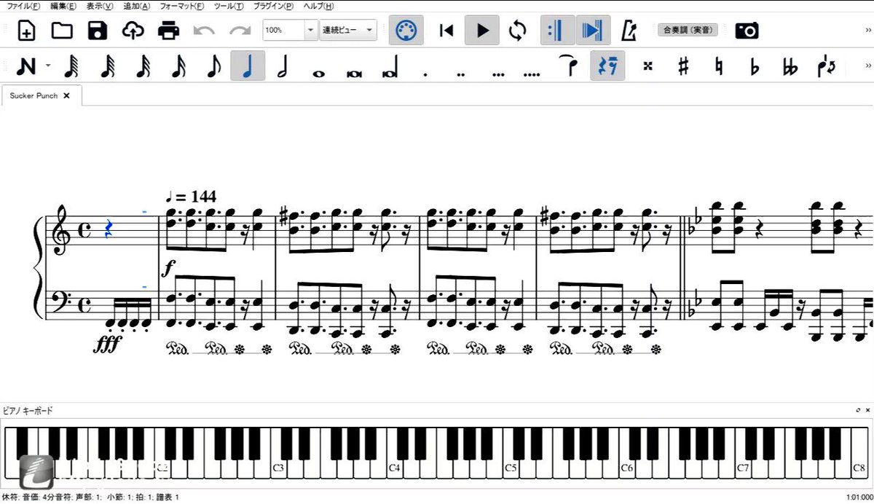The image size is (874, 504).
Task: Select the eighth note duration
Action: [213, 66]
